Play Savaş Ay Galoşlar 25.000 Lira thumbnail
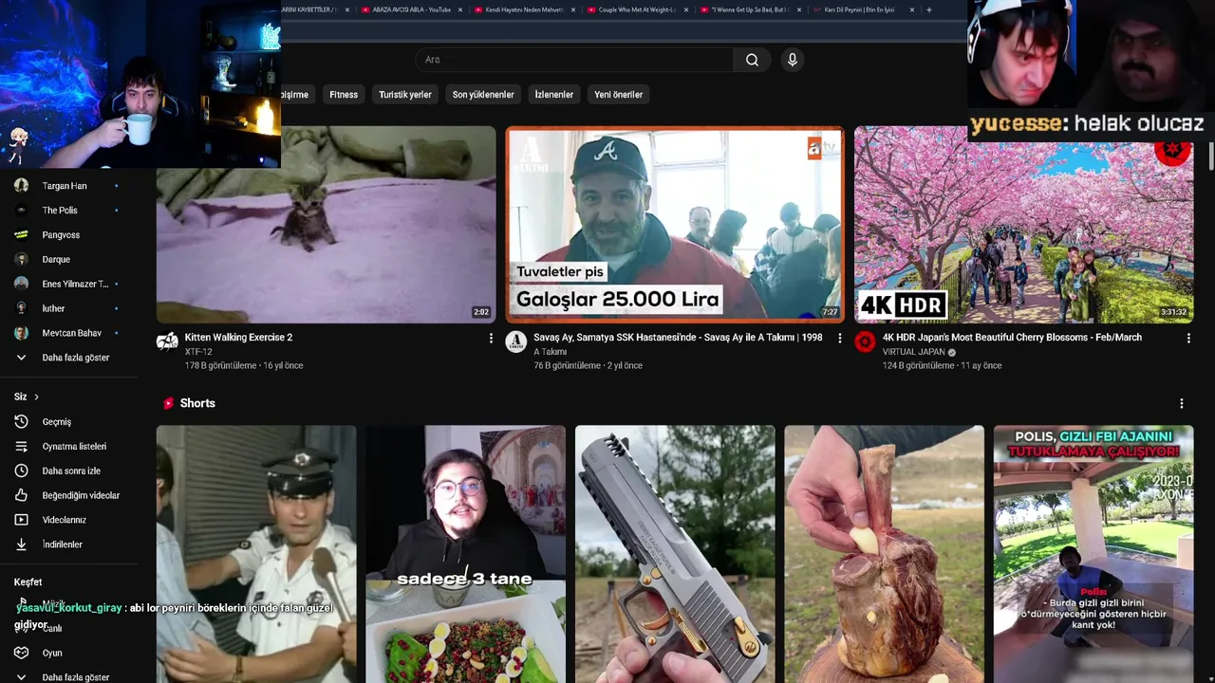Image resolution: width=1215 pixels, height=683 pixels. pos(675,225)
